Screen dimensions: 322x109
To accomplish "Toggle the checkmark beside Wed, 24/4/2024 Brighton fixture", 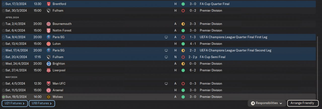I will 3,64.
